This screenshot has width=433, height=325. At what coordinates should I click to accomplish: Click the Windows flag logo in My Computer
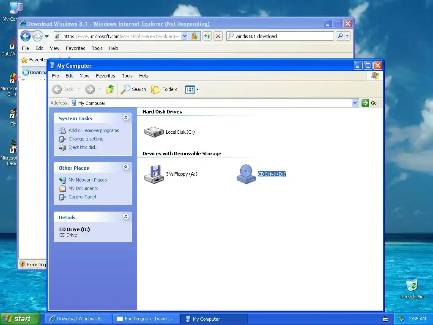pos(375,76)
